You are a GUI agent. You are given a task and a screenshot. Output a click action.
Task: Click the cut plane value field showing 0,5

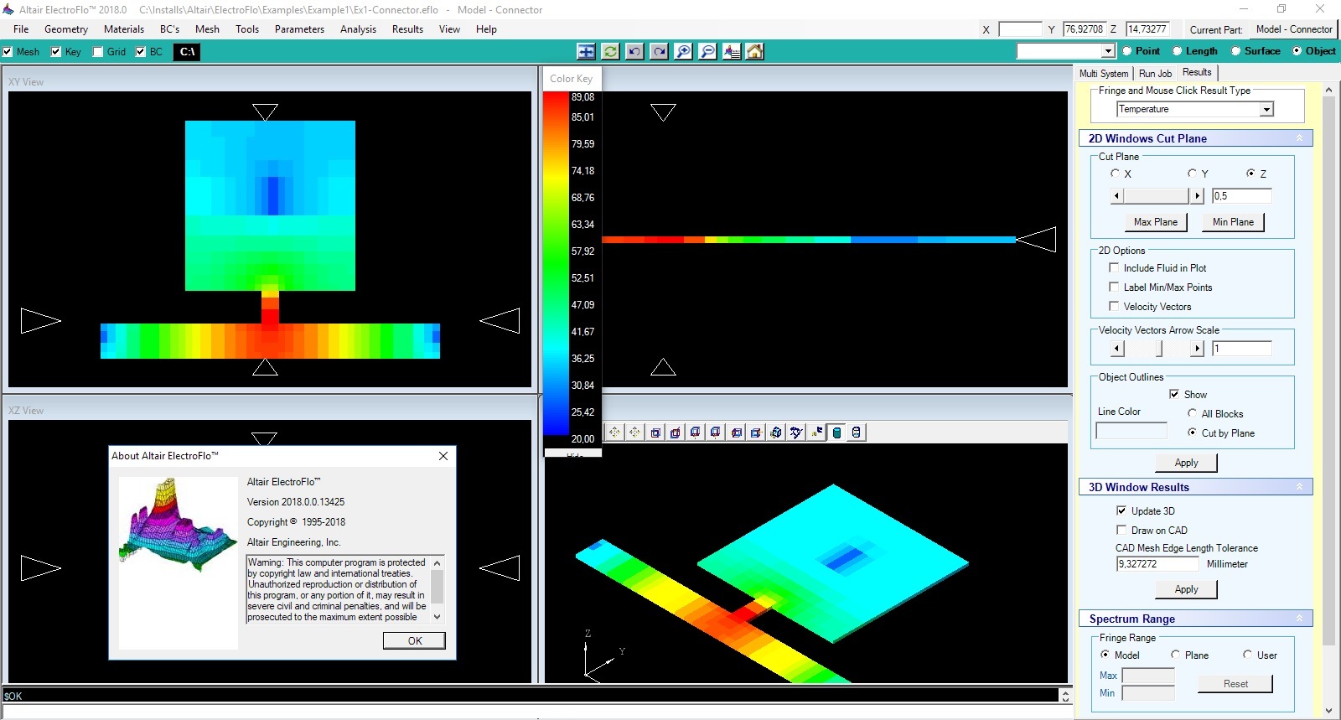click(1241, 196)
